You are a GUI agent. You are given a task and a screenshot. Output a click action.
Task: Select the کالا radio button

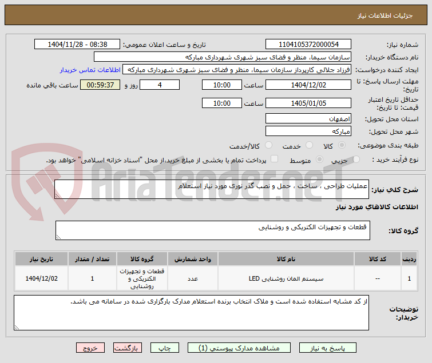342,145
